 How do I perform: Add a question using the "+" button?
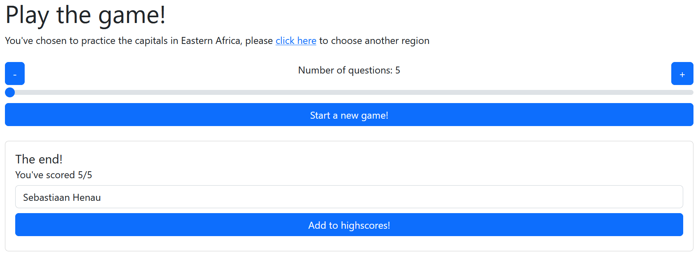tap(682, 74)
